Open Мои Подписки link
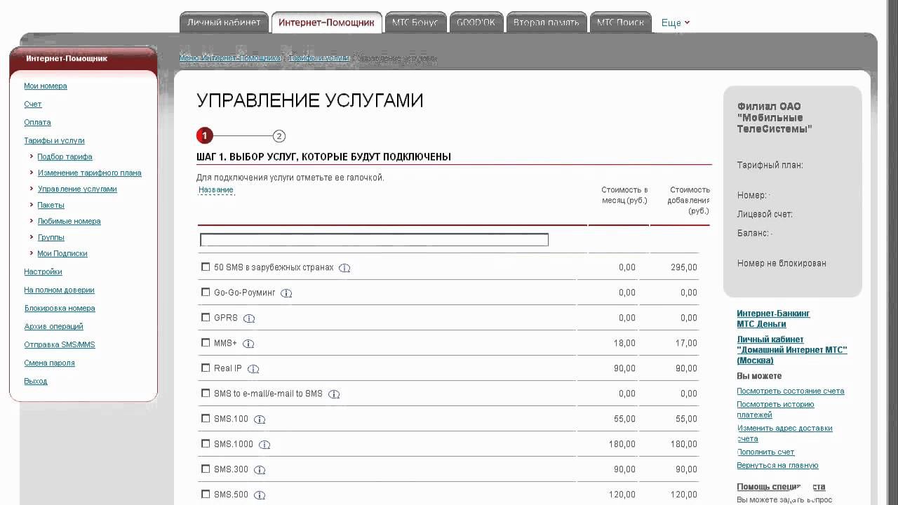898x505 pixels. pyautogui.click(x=62, y=253)
